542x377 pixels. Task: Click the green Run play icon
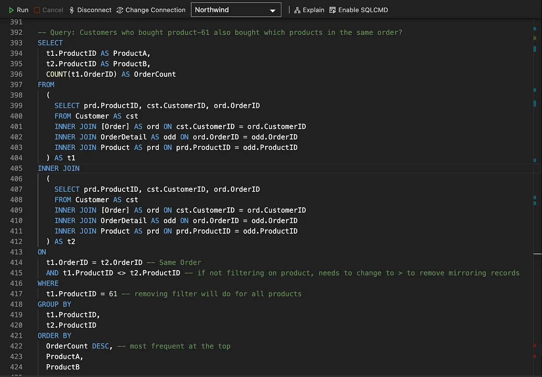[x=11, y=10]
